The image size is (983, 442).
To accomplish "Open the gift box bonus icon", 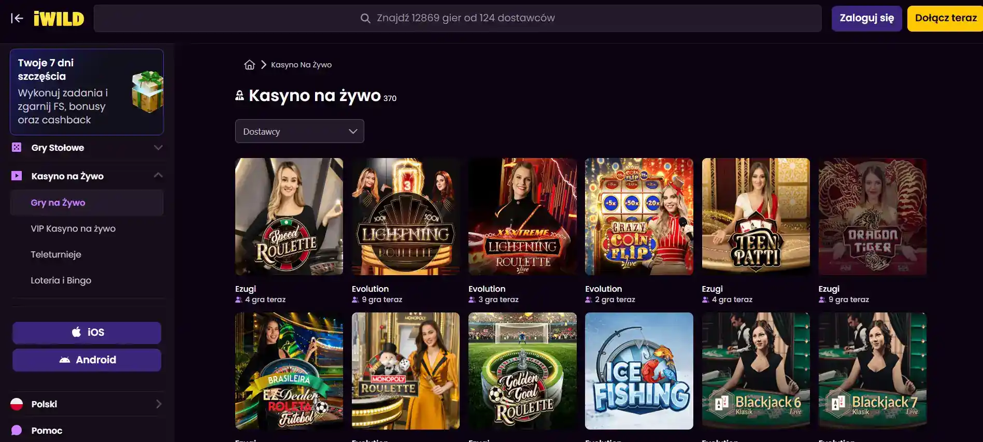I will [x=148, y=92].
